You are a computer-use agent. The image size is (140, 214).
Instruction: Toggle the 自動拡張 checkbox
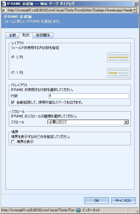click(x=13, y=102)
